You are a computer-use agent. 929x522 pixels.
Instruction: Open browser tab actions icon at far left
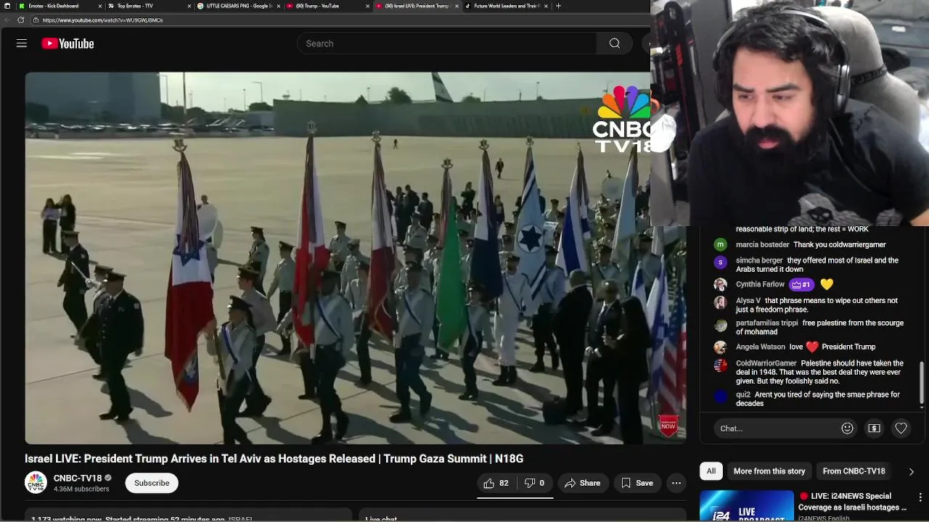[7, 6]
